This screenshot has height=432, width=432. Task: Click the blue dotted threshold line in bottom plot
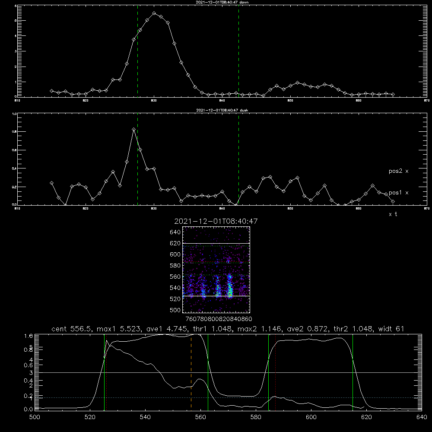(228, 397)
